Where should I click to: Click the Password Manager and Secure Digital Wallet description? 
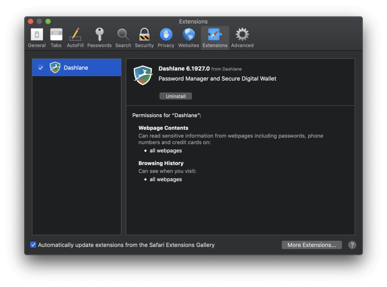pyautogui.click(x=217, y=79)
